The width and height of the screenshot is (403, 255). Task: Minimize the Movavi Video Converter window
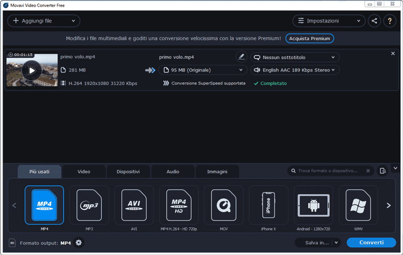(370, 4)
